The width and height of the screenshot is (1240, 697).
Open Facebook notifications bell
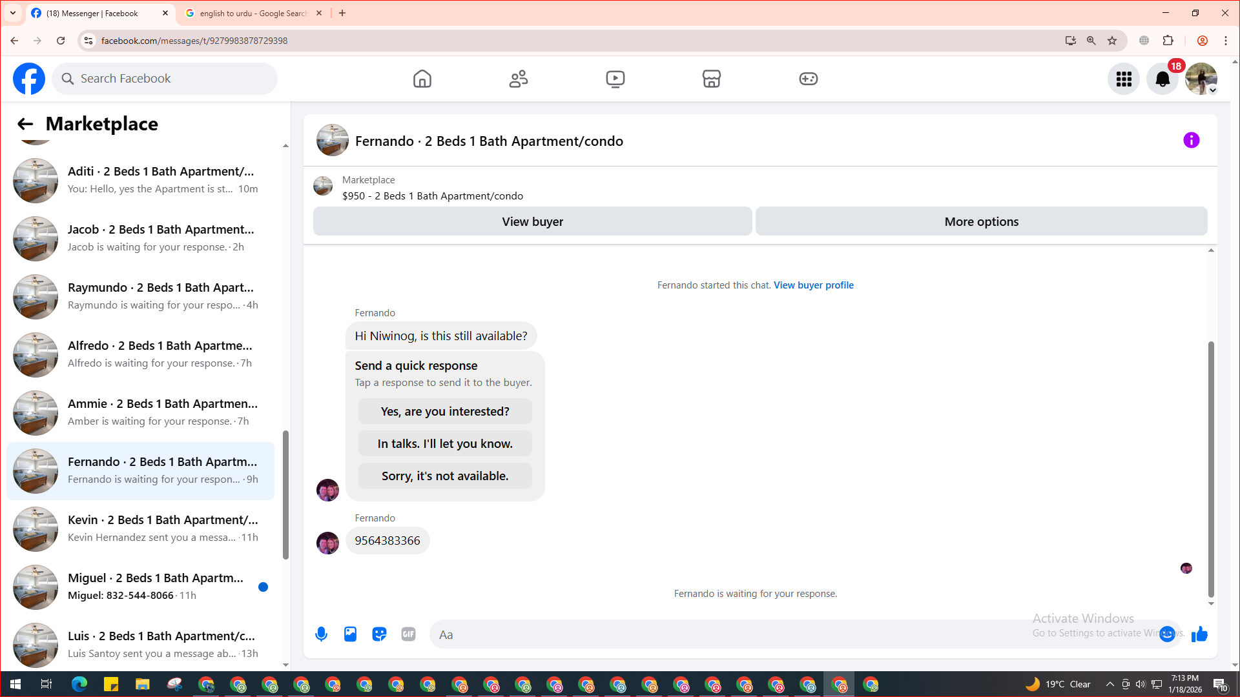pyautogui.click(x=1162, y=79)
